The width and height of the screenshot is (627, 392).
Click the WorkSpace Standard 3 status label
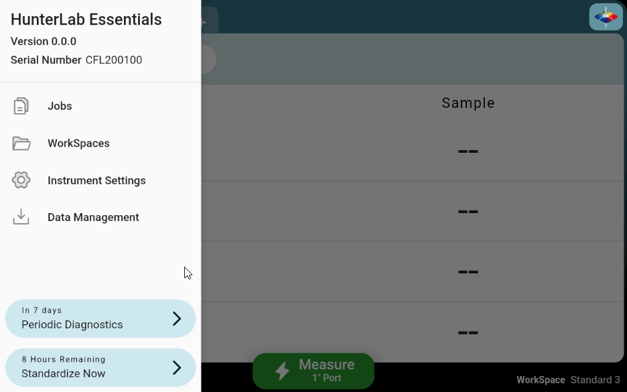pos(568,380)
